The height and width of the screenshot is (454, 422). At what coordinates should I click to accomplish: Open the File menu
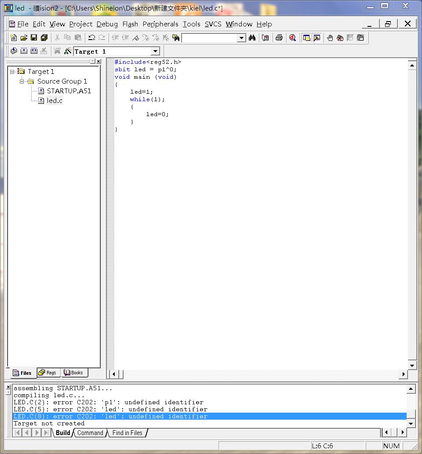click(22, 24)
